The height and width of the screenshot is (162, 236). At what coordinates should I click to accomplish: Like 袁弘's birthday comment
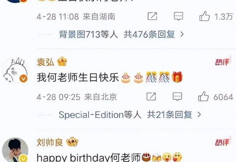[x=203, y=96]
